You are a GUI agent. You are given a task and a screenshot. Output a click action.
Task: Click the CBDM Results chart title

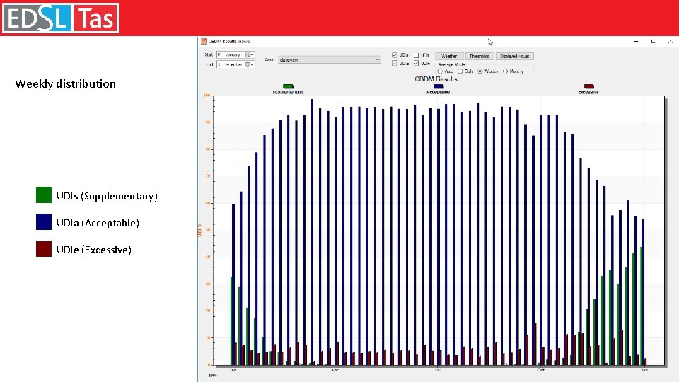click(436, 79)
